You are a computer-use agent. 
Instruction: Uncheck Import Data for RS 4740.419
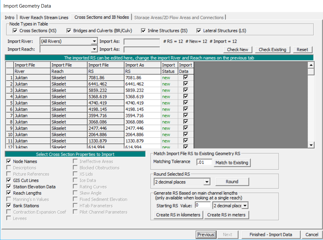tap(186, 103)
